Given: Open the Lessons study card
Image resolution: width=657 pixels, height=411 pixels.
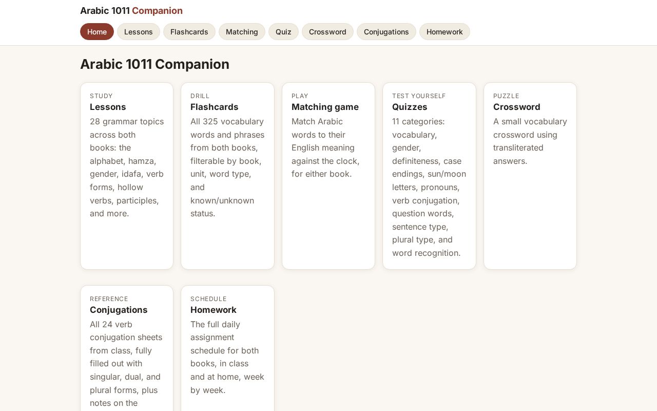Looking at the screenshot, I should 127,176.
